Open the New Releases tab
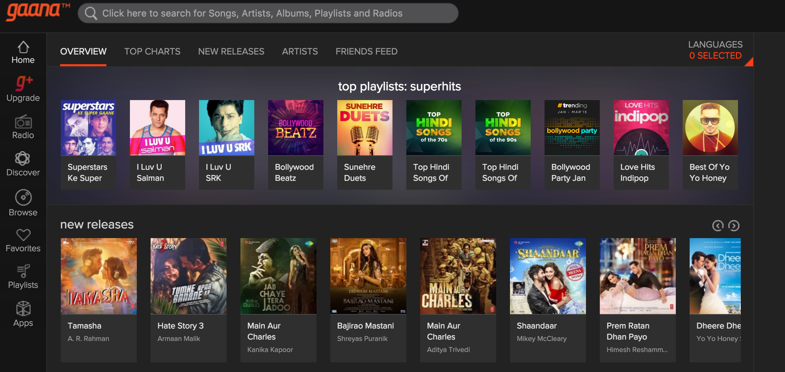 pos(231,51)
